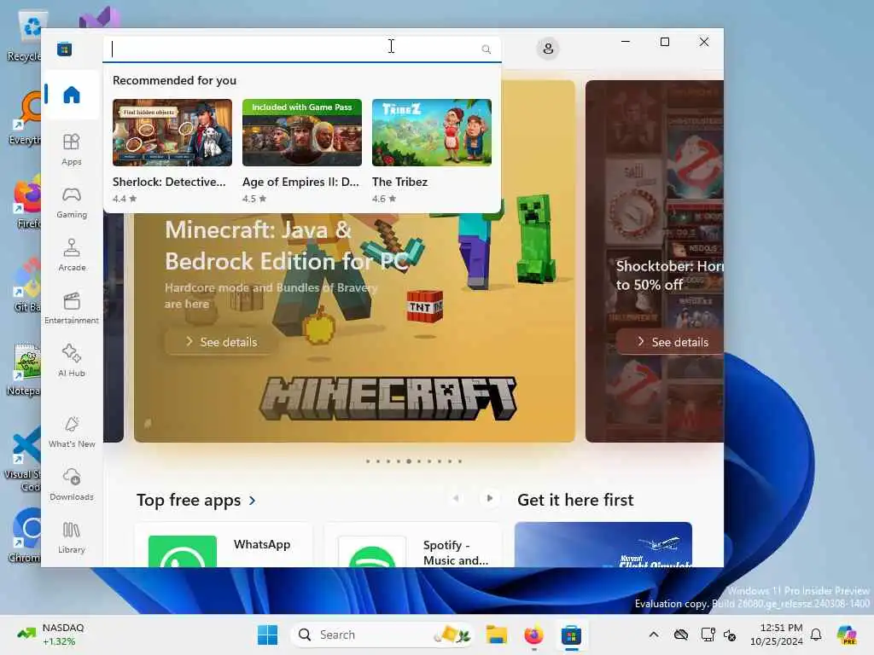Click the Microsoft Store logo icon
This screenshot has height=655, width=874.
[x=64, y=49]
